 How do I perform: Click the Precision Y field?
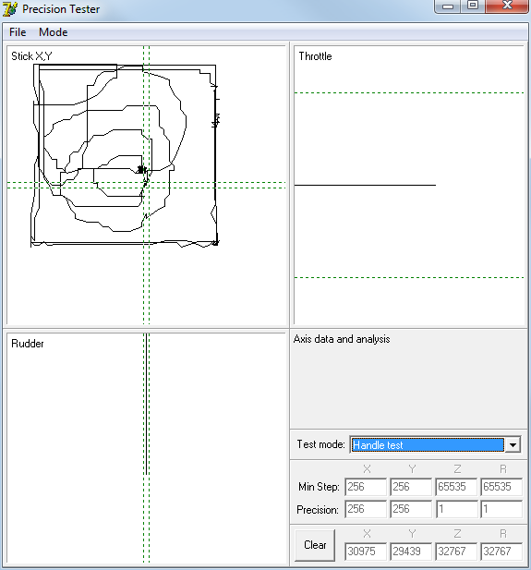click(411, 509)
